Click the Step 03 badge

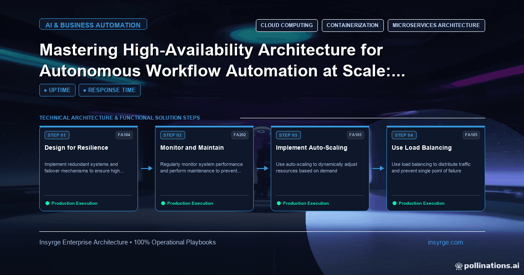pos(288,135)
